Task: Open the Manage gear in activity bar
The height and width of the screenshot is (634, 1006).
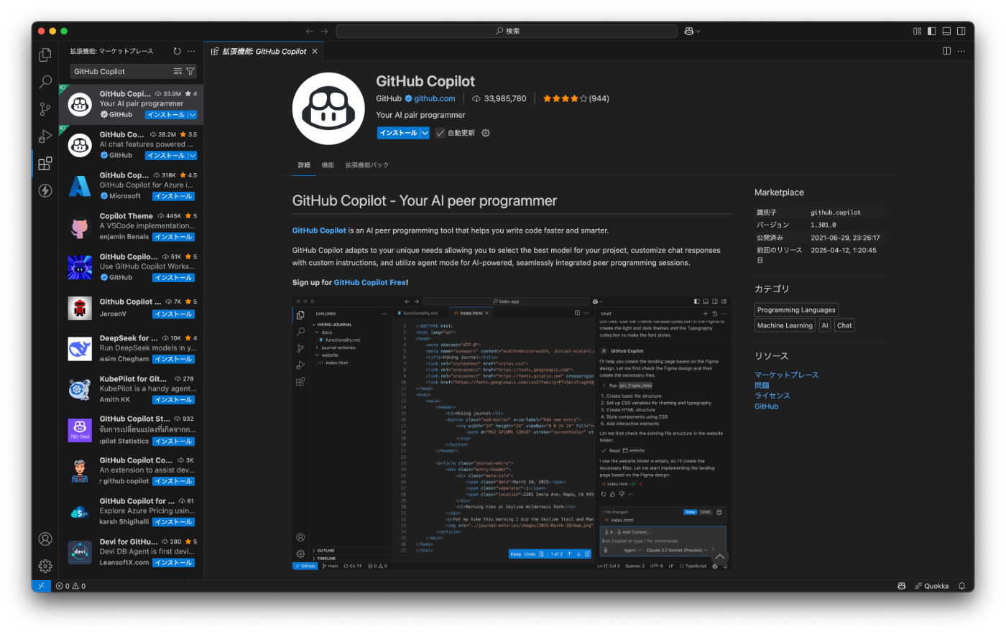Action: (x=45, y=566)
